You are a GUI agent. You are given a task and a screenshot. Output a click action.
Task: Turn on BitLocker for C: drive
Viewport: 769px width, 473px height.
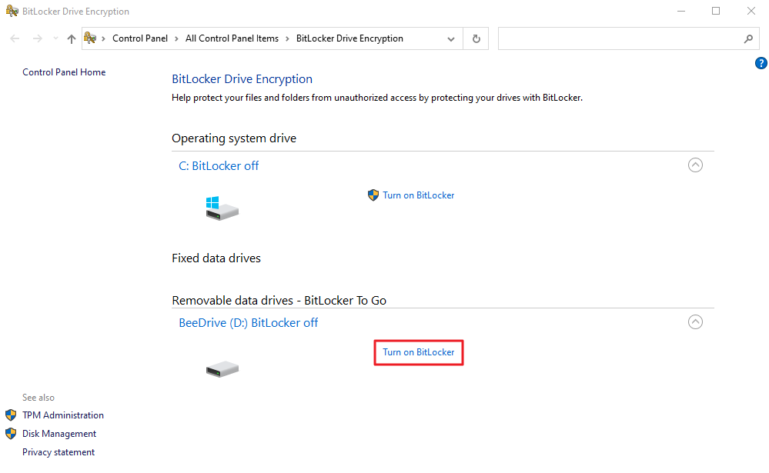tap(418, 195)
